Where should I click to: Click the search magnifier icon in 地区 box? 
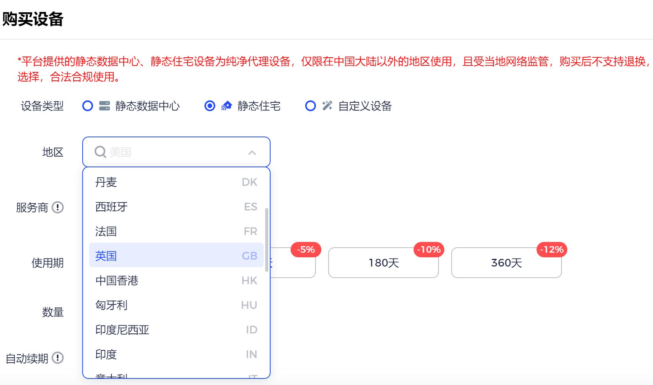[x=100, y=152]
